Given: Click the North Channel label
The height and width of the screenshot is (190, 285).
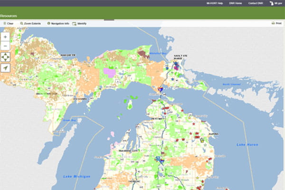Looking at the screenshot, I should click(x=232, y=85).
